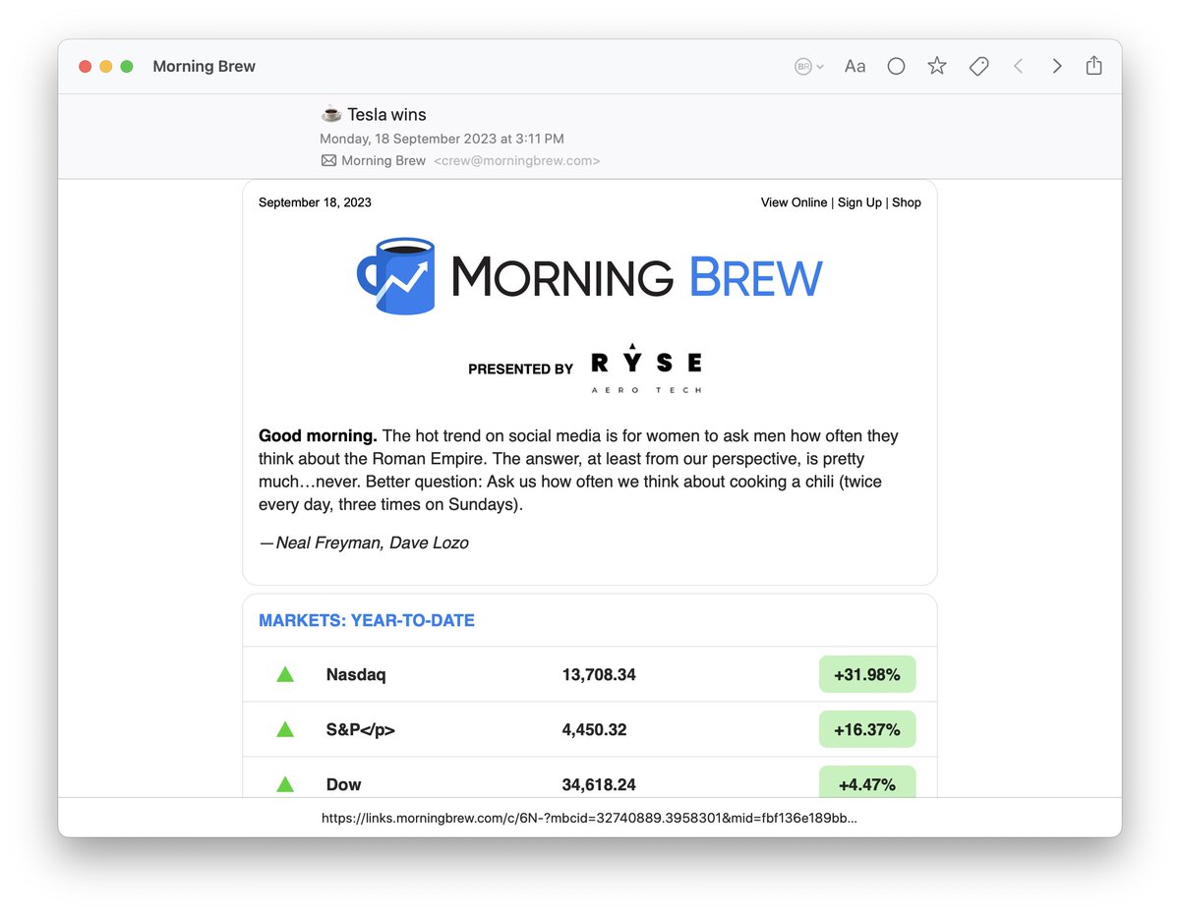Go to the next message arrow
Viewport: 1180px width, 914px height.
(1057, 66)
